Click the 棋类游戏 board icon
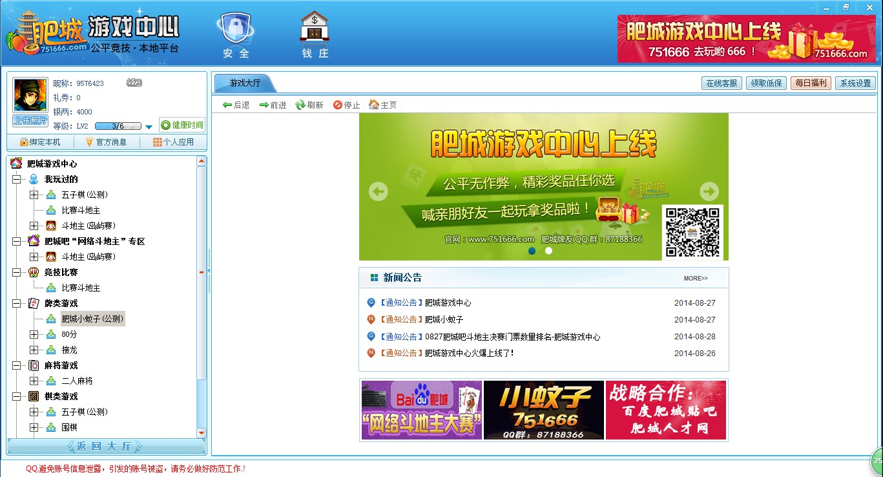The height and width of the screenshot is (477, 883). pyautogui.click(x=34, y=396)
